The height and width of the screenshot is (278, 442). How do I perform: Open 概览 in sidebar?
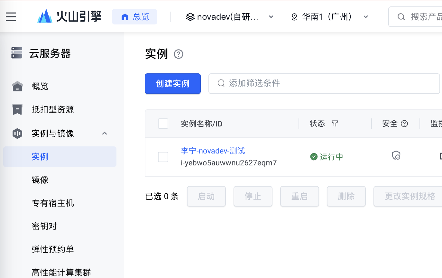coord(40,86)
